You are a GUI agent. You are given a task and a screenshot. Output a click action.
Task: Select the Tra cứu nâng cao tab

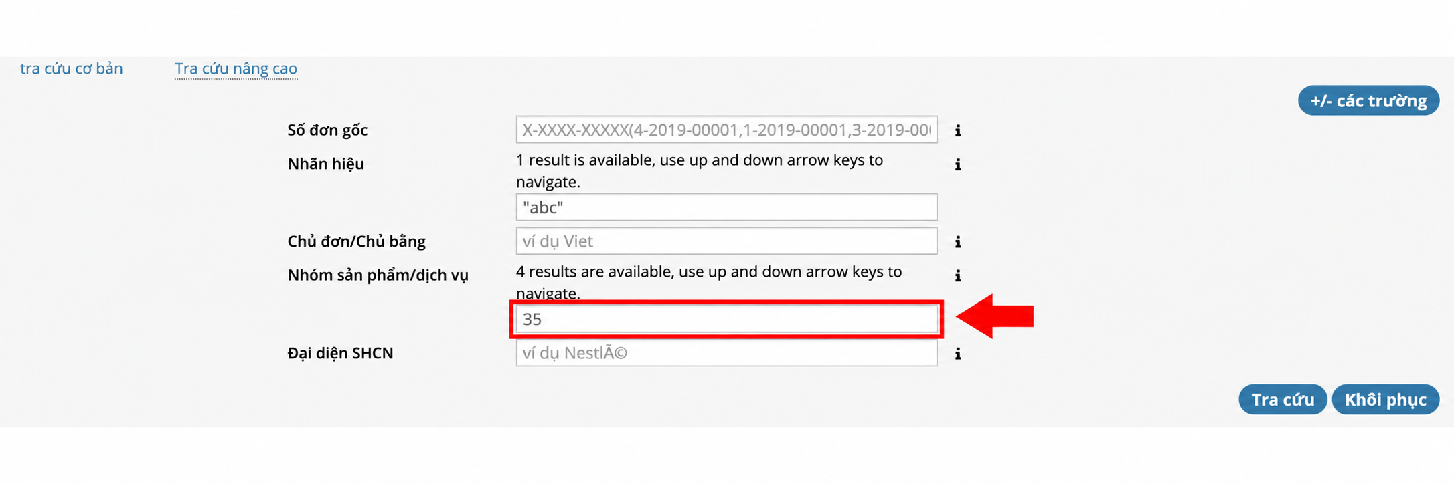(236, 68)
